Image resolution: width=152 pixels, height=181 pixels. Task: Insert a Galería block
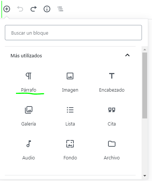(x=29, y=116)
